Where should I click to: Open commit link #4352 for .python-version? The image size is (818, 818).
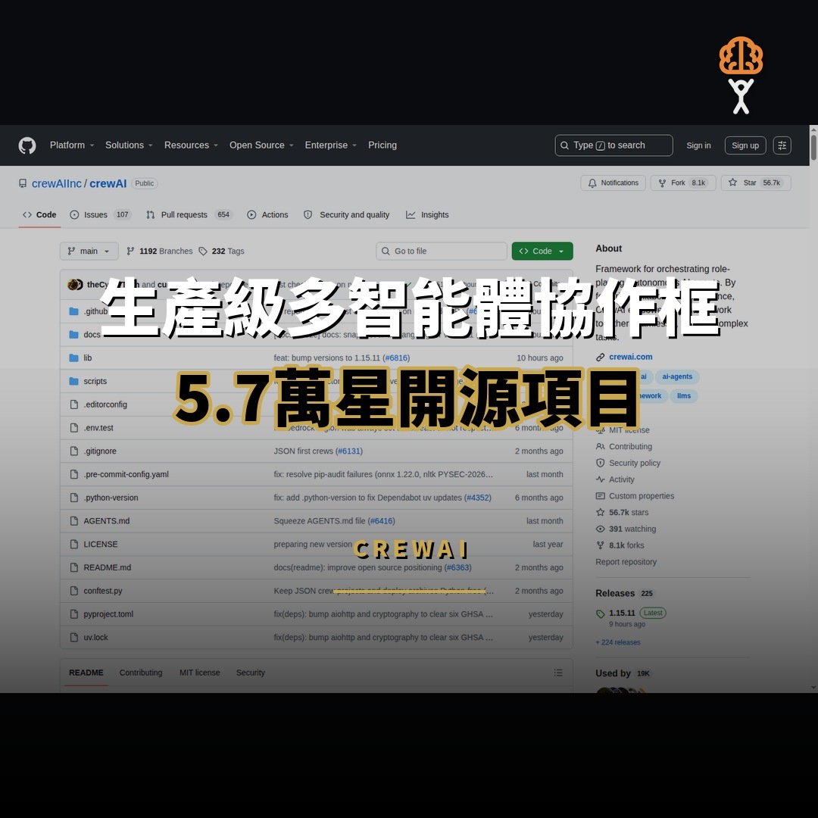coord(477,498)
